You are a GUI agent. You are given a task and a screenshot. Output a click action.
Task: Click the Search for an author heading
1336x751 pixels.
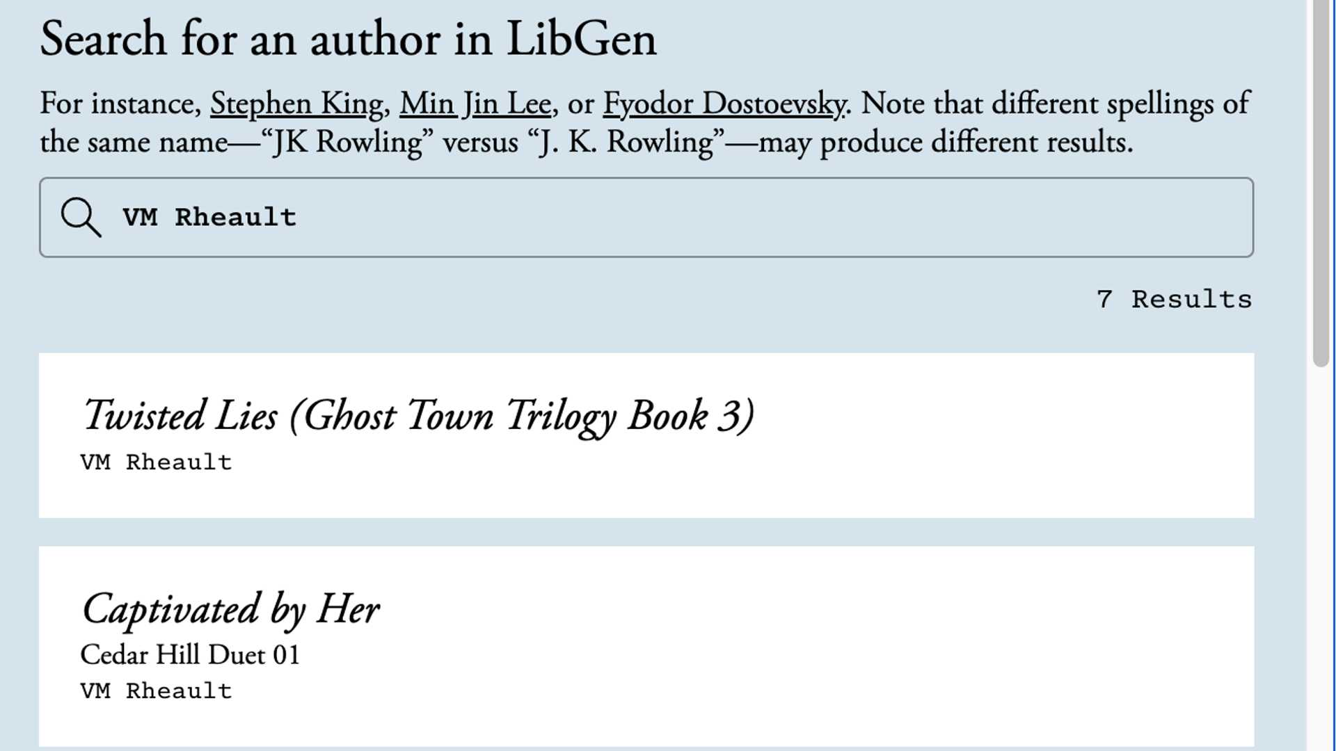pos(348,38)
